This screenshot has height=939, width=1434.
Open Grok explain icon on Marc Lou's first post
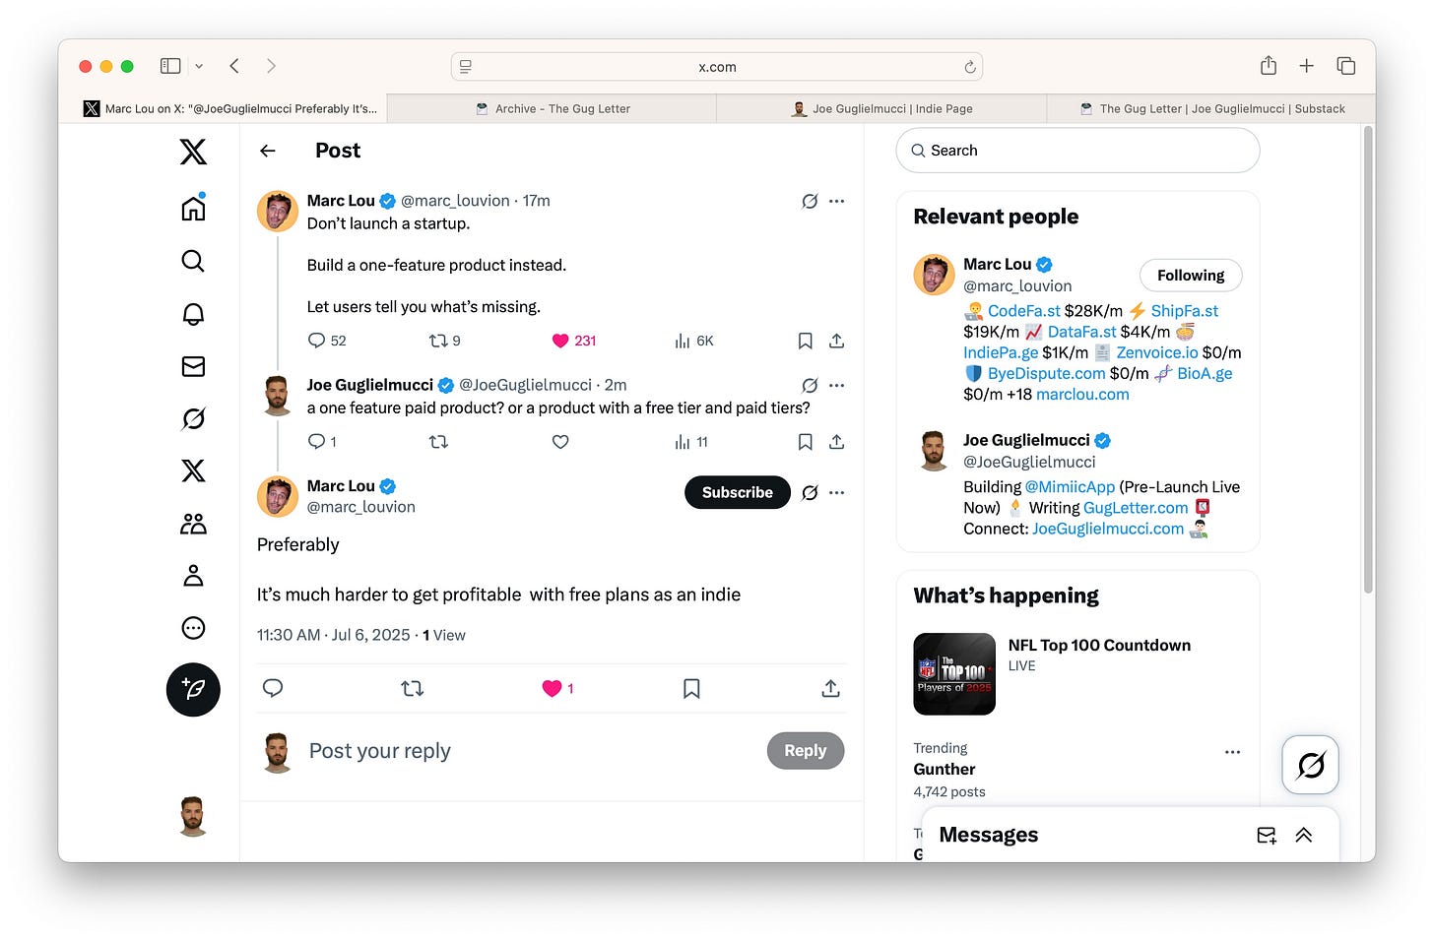[x=810, y=201]
